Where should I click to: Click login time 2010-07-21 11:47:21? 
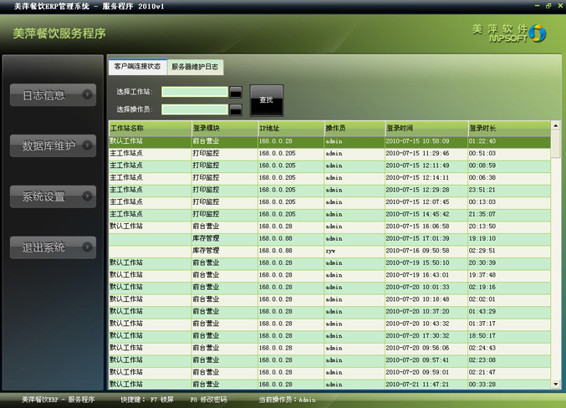click(x=417, y=385)
